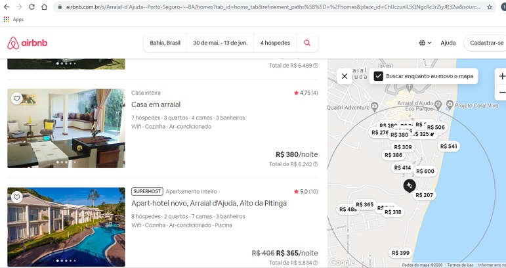
Task: Select the R$ 365 map price marker
Action: click(365, 204)
